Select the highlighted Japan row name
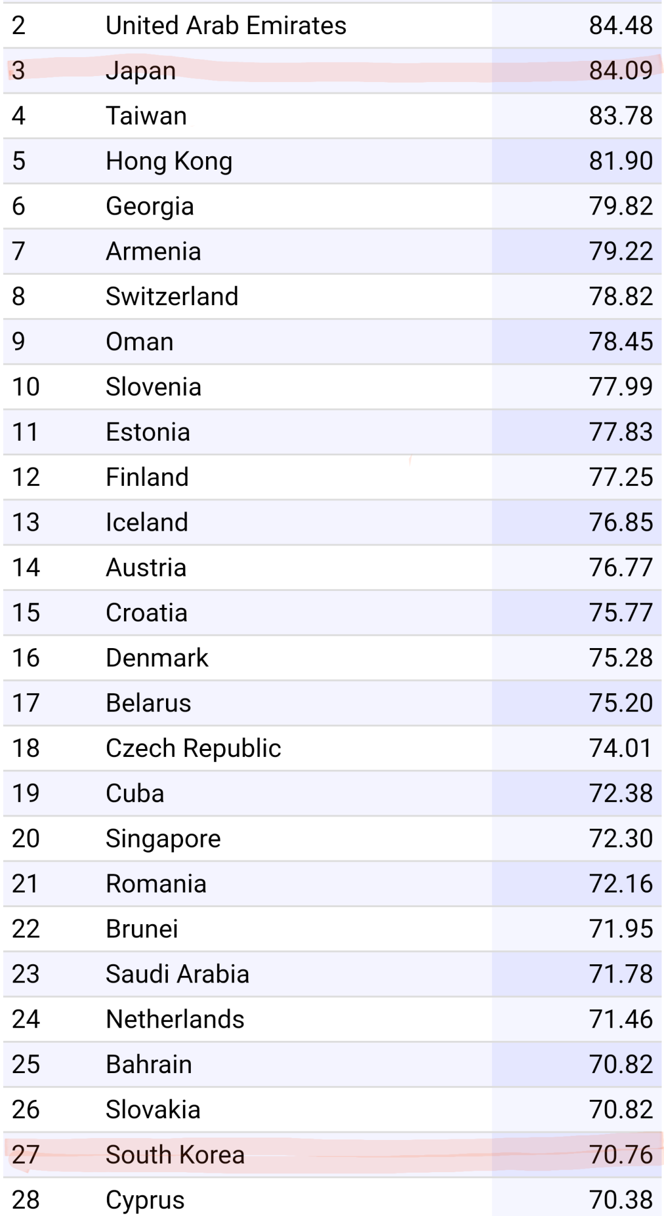The height and width of the screenshot is (1216, 664). (140, 71)
